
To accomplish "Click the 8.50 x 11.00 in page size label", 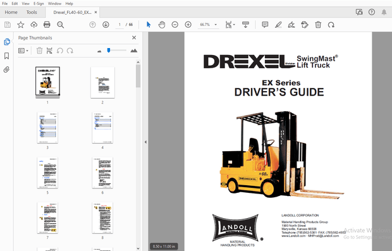I will (164, 246).
